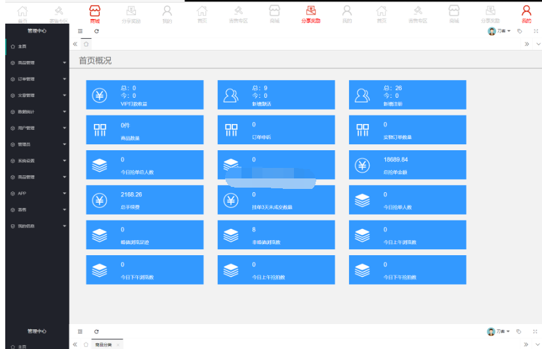Click the grid icon on 商品数量 card
Image resolution: width=542 pixels, height=349 pixels.
pos(100,130)
